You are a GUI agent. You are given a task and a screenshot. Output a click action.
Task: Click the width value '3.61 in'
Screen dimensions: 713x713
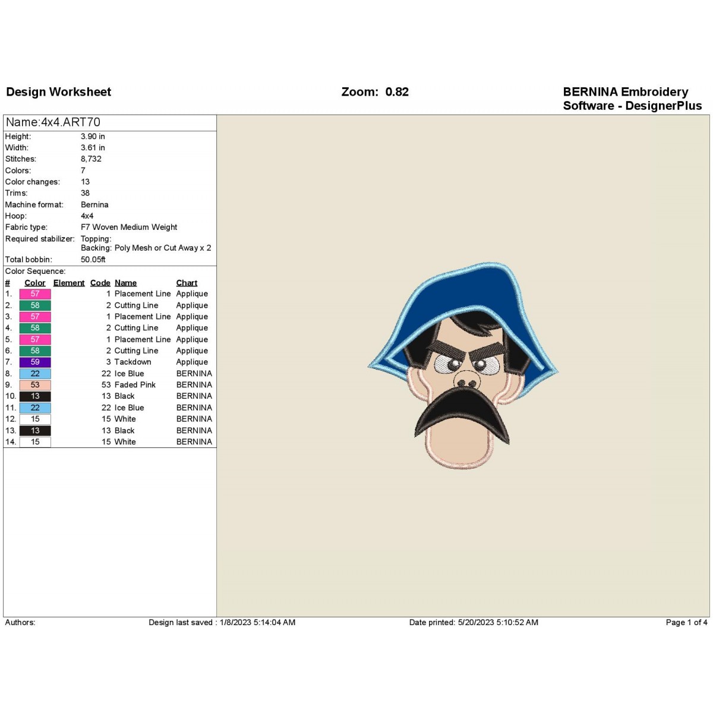(x=93, y=147)
